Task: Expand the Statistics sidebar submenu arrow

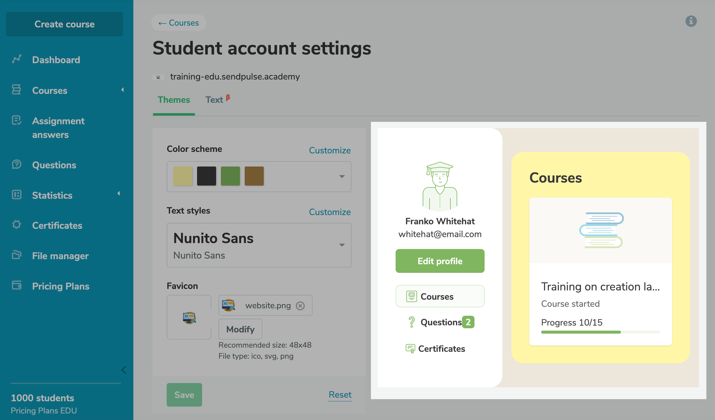Action: point(119,194)
